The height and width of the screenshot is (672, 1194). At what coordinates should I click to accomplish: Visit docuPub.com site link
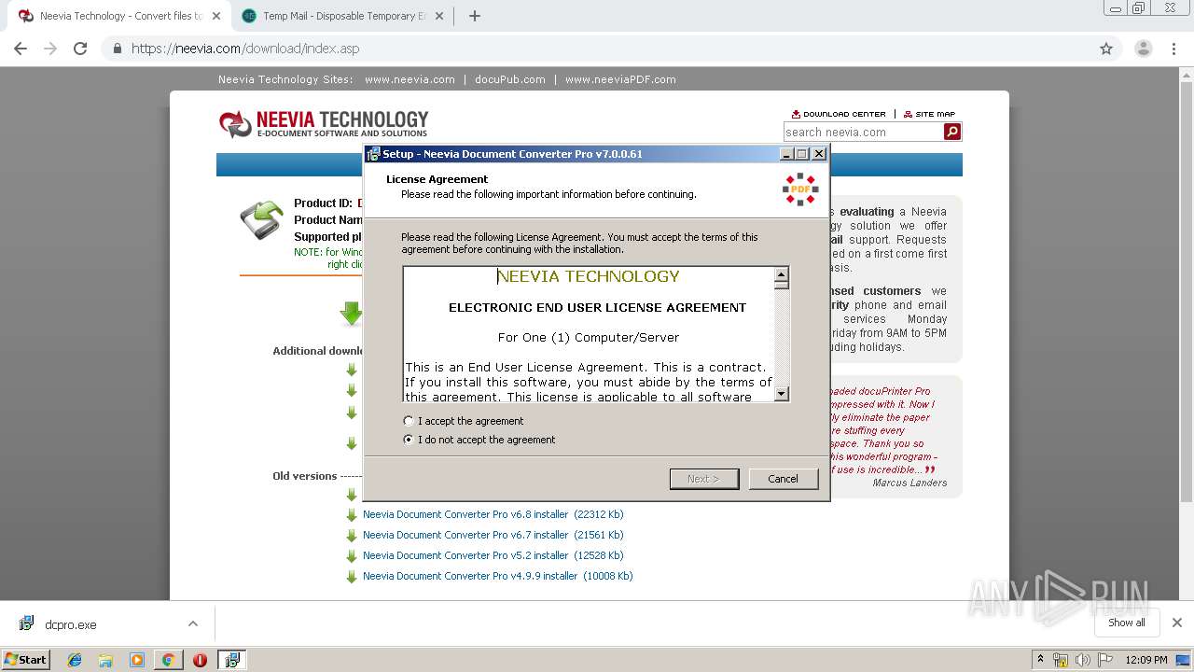tap(510, 79)
